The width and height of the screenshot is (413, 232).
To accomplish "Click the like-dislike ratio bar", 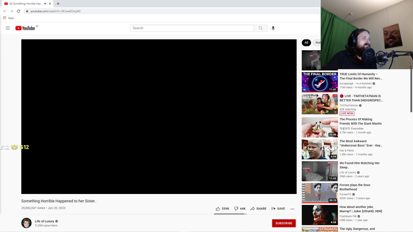I will pos(230,214).
